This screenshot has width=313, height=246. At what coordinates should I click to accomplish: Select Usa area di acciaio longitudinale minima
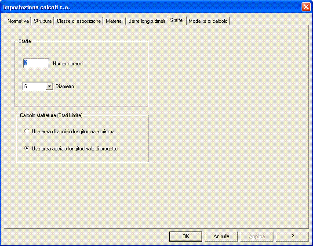27,131
